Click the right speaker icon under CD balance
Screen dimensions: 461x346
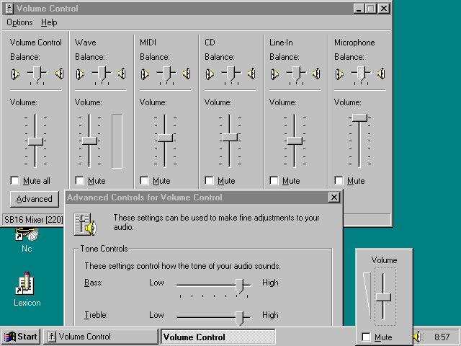[x=251, y=74]
